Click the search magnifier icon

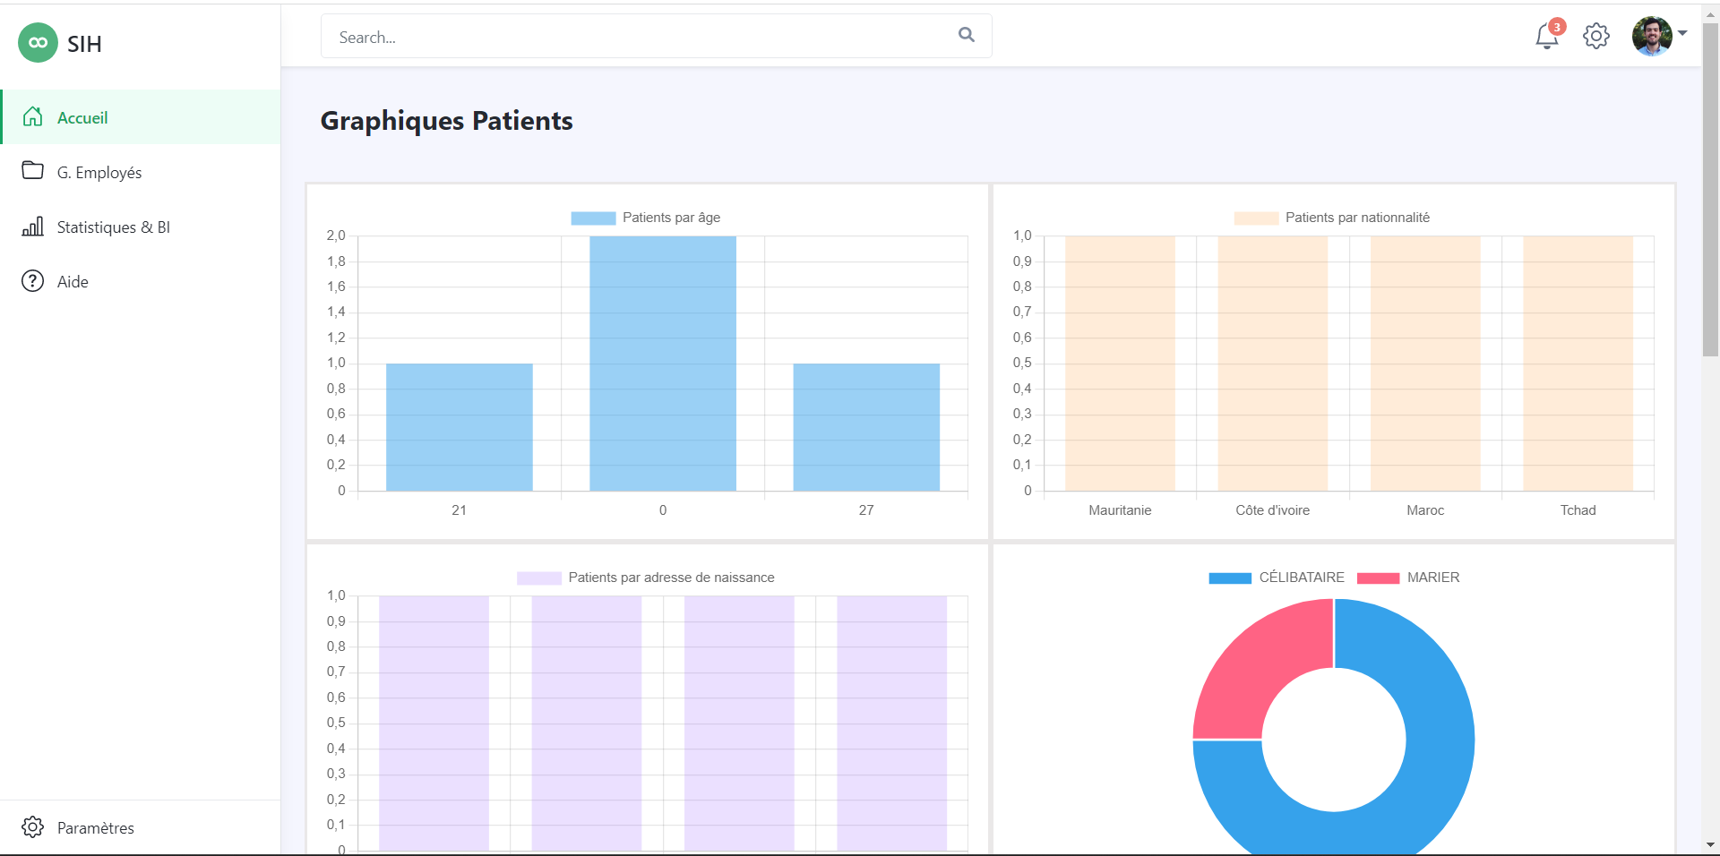(x=966, y=35)
